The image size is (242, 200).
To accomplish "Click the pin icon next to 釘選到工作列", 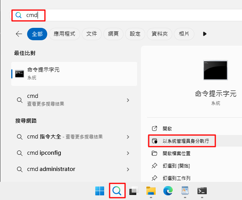I will (154, 178).
